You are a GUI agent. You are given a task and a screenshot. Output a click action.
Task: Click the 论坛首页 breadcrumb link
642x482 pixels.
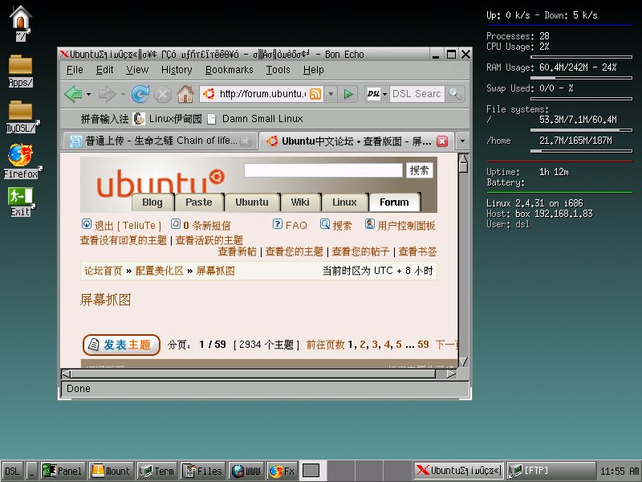(104, 271)
